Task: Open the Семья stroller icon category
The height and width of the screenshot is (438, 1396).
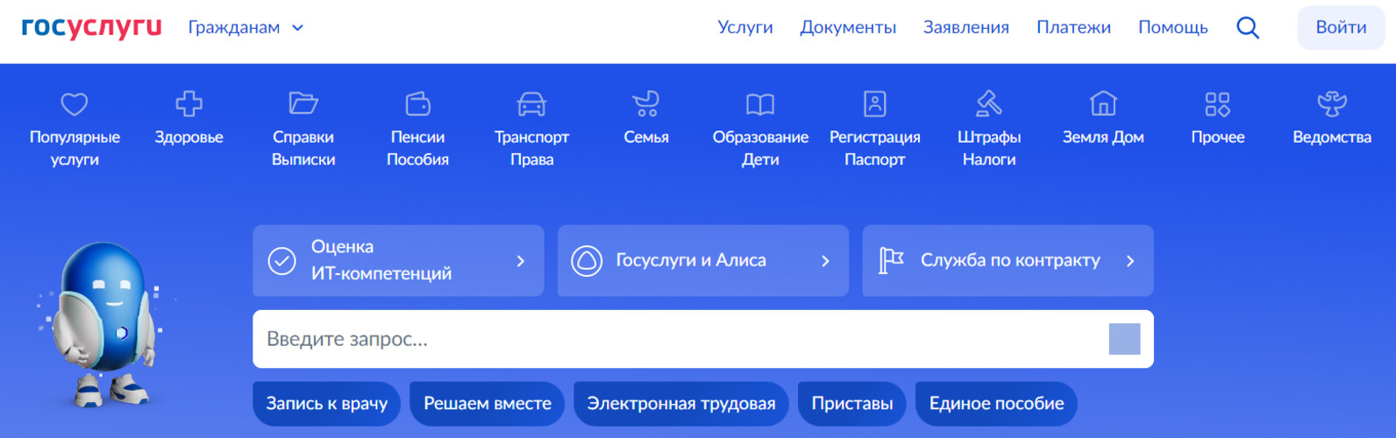Action: 646,118
